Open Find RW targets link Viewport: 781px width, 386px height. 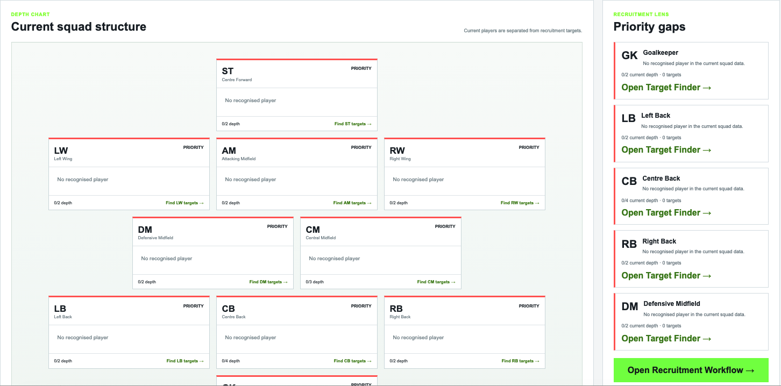[x=520, y=203]
